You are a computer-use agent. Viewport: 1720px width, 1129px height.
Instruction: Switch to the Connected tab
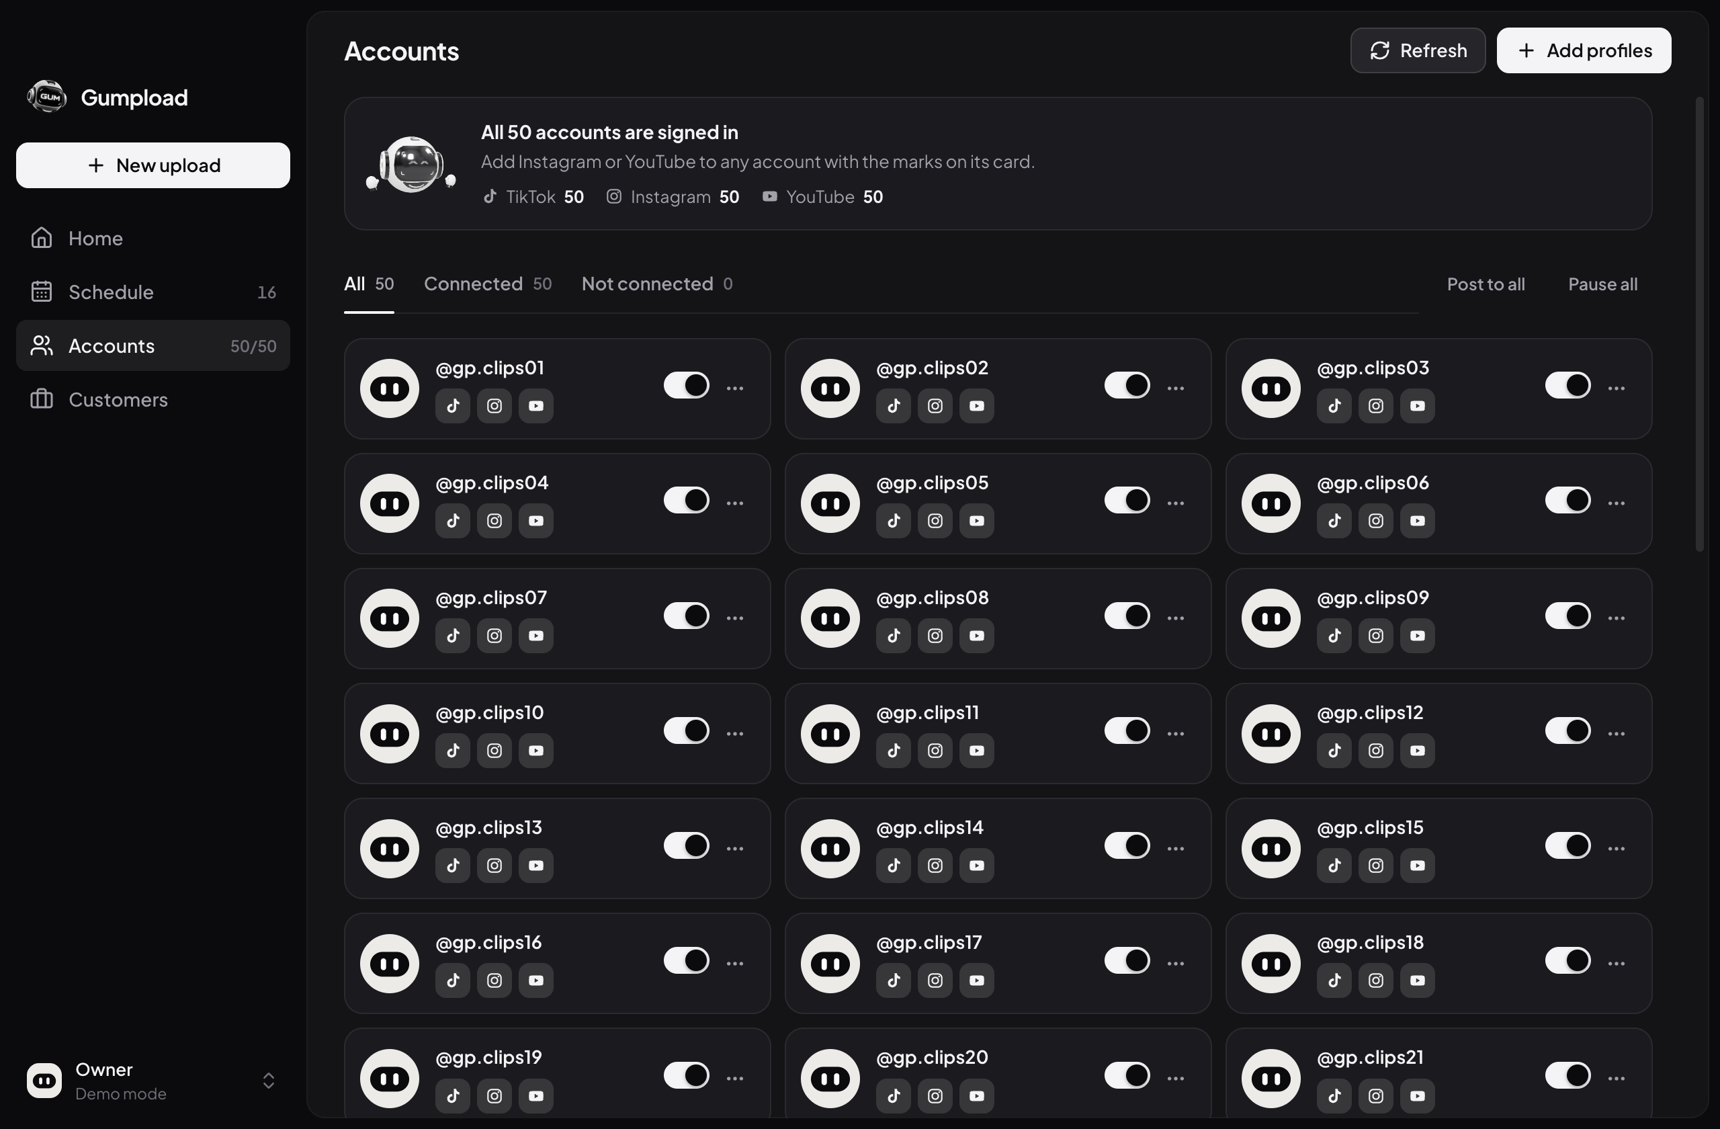click(488, 284)
